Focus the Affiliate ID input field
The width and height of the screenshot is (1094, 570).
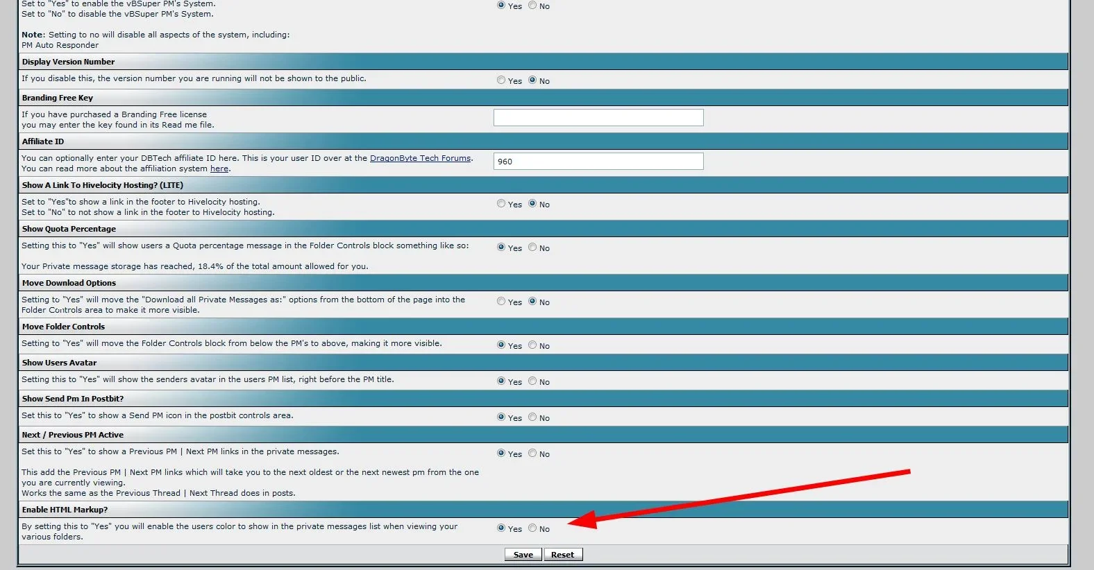pos(598,162)
